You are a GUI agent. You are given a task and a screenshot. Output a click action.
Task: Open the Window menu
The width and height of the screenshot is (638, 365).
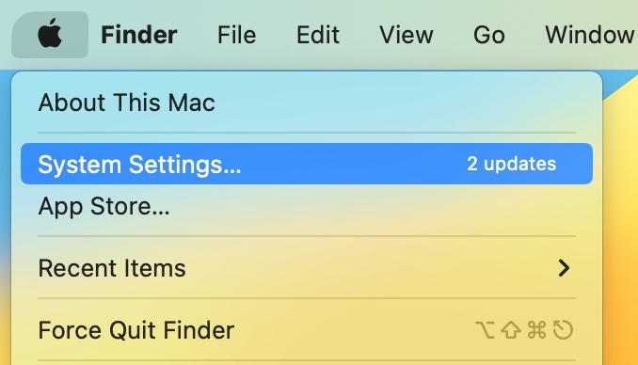click(591, 35)
